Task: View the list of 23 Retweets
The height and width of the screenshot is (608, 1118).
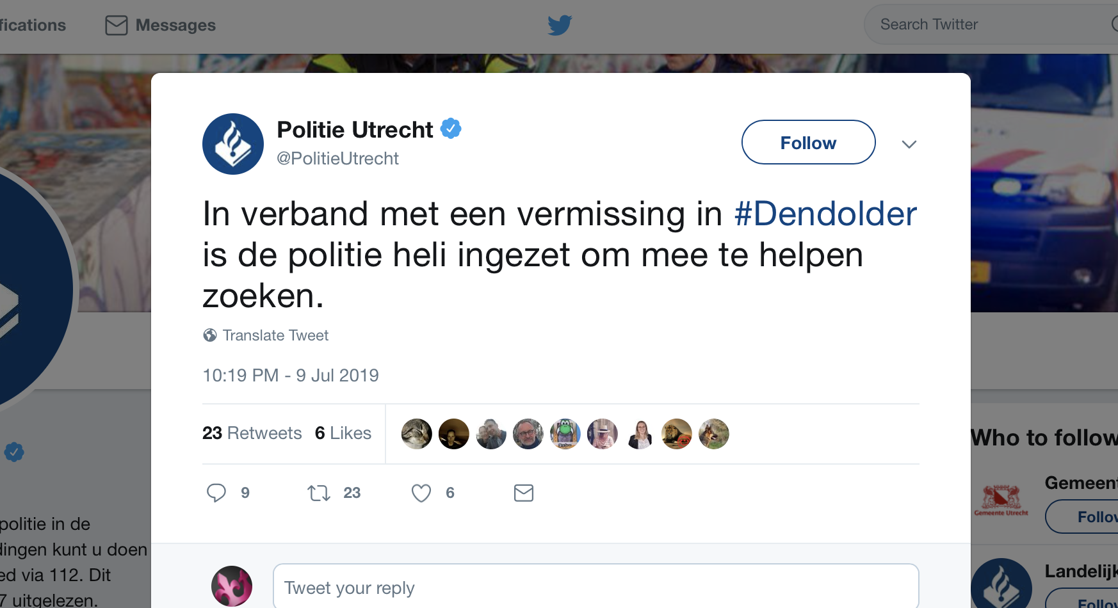Action: coord(252,433)
